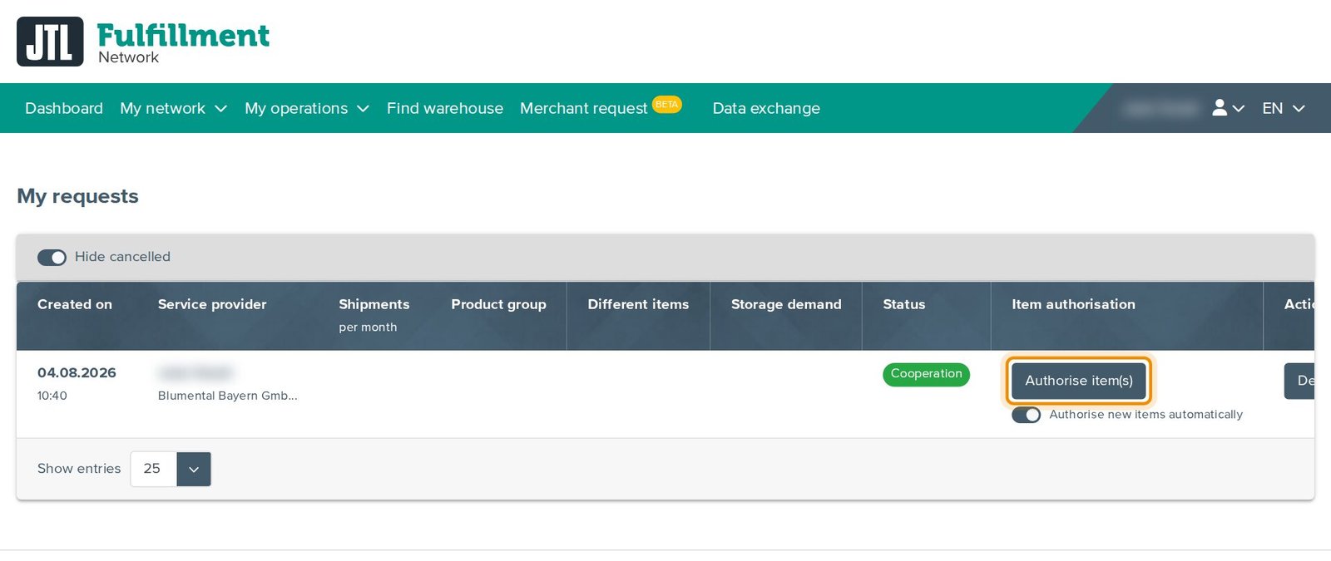Open the Find warehouse page

445,108
